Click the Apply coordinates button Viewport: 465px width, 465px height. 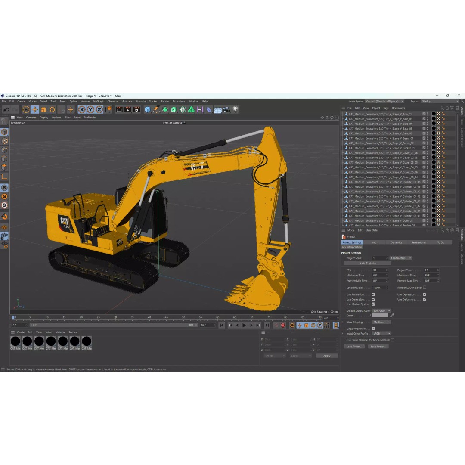(327, 356)
